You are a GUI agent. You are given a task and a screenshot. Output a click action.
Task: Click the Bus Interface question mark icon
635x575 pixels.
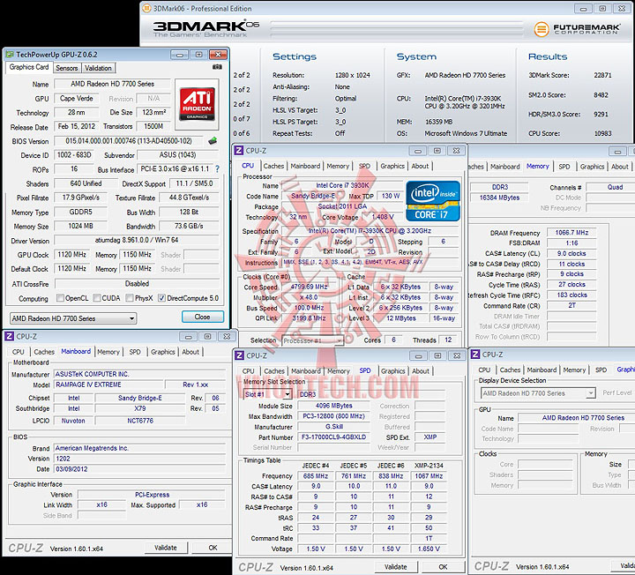click(x=218, y=168)
